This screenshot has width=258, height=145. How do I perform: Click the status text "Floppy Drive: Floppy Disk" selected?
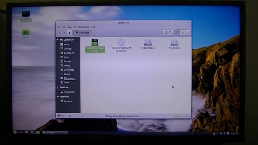point(122,116)
